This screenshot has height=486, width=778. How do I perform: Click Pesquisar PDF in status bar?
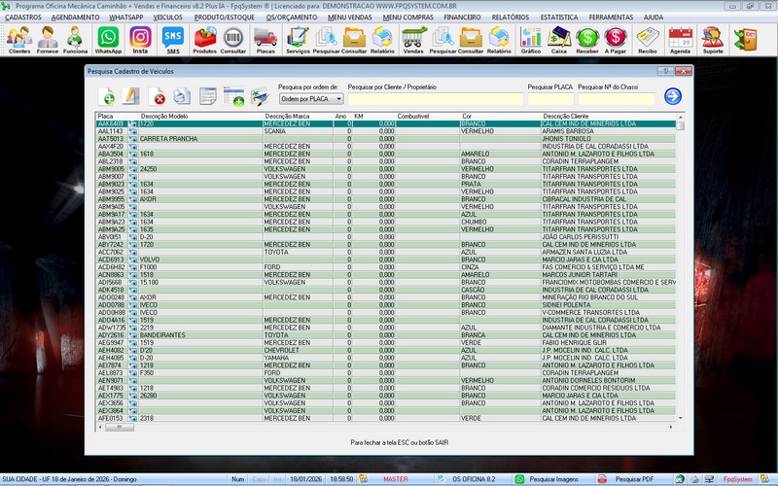point(627,479)
